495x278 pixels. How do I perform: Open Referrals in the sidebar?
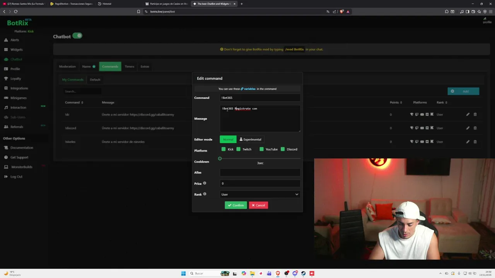coord(14,127)
